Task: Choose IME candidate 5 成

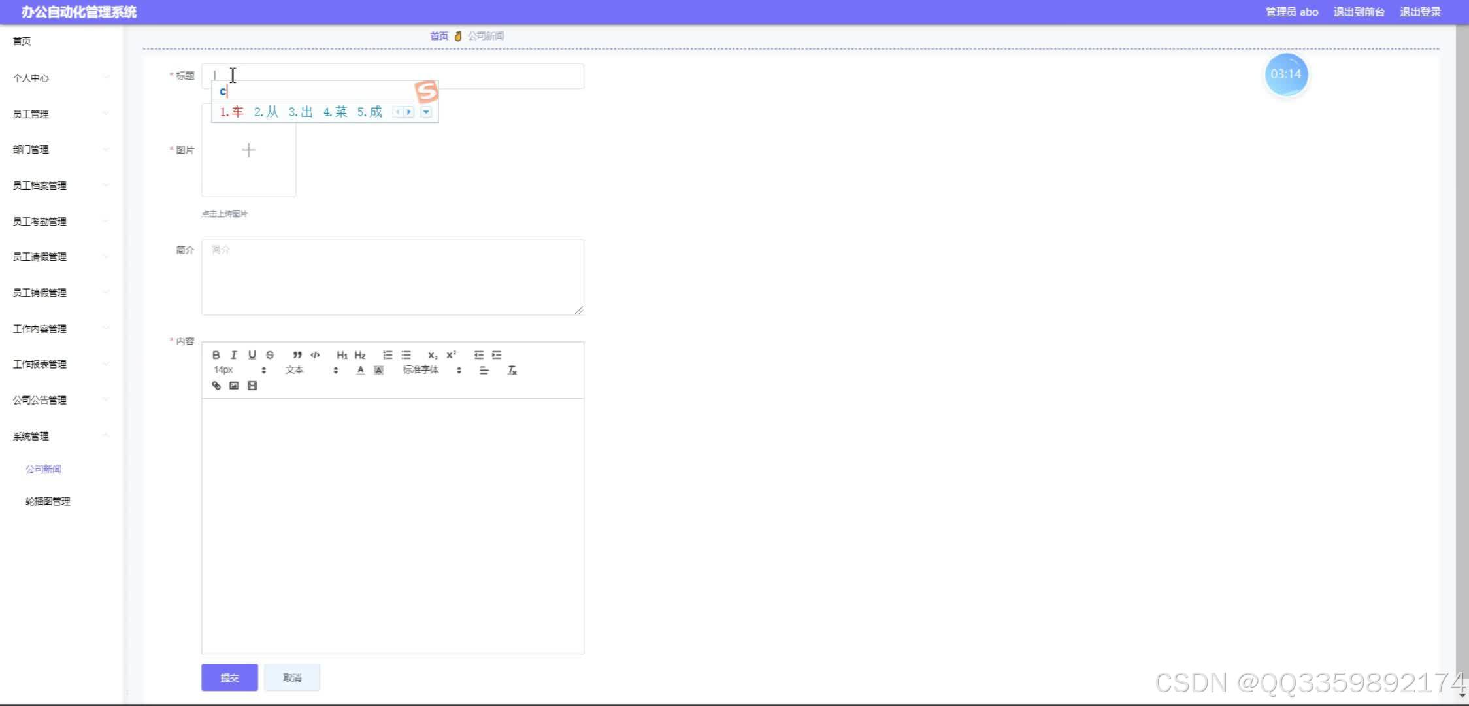Action: 369,112
